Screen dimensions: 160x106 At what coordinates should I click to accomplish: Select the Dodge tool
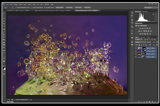point(4,48)
